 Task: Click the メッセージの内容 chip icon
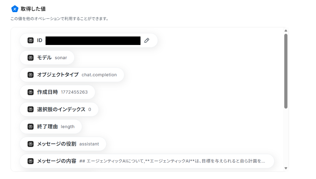pos(31,161)
